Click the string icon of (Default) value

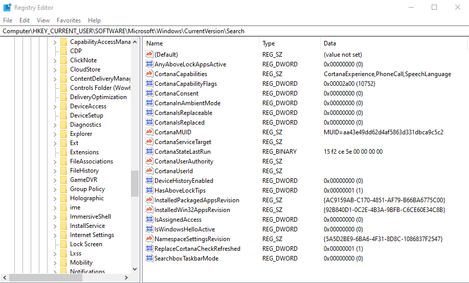(149, 54)
